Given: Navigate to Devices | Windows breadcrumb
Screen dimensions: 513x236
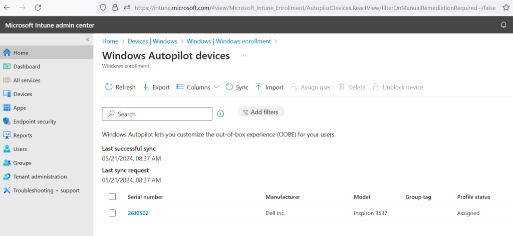Looking at the screenshot, I should coord(152,41).
